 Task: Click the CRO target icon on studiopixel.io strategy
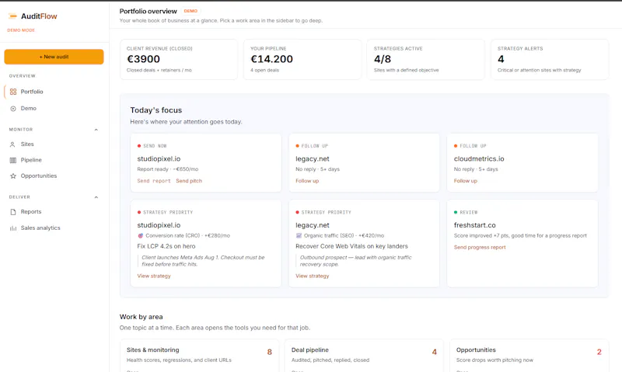140,236
